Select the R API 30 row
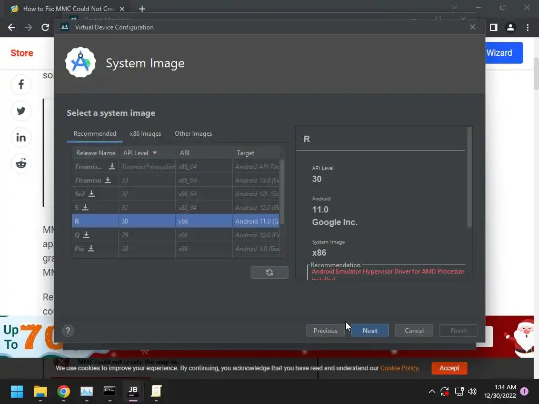Viewport: 539px width, 404px height. [176, 221]
